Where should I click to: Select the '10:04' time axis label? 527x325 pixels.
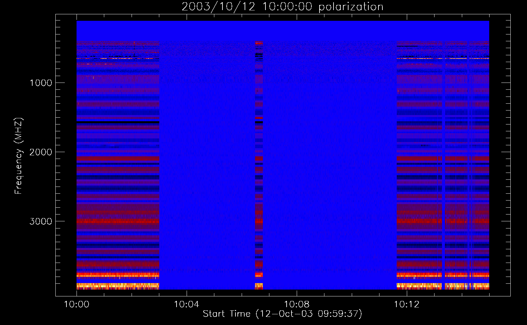(x=186, y=305)
